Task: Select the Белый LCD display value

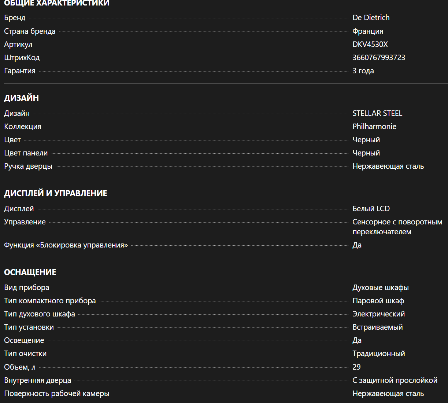Action: click(x=371, y=209)
